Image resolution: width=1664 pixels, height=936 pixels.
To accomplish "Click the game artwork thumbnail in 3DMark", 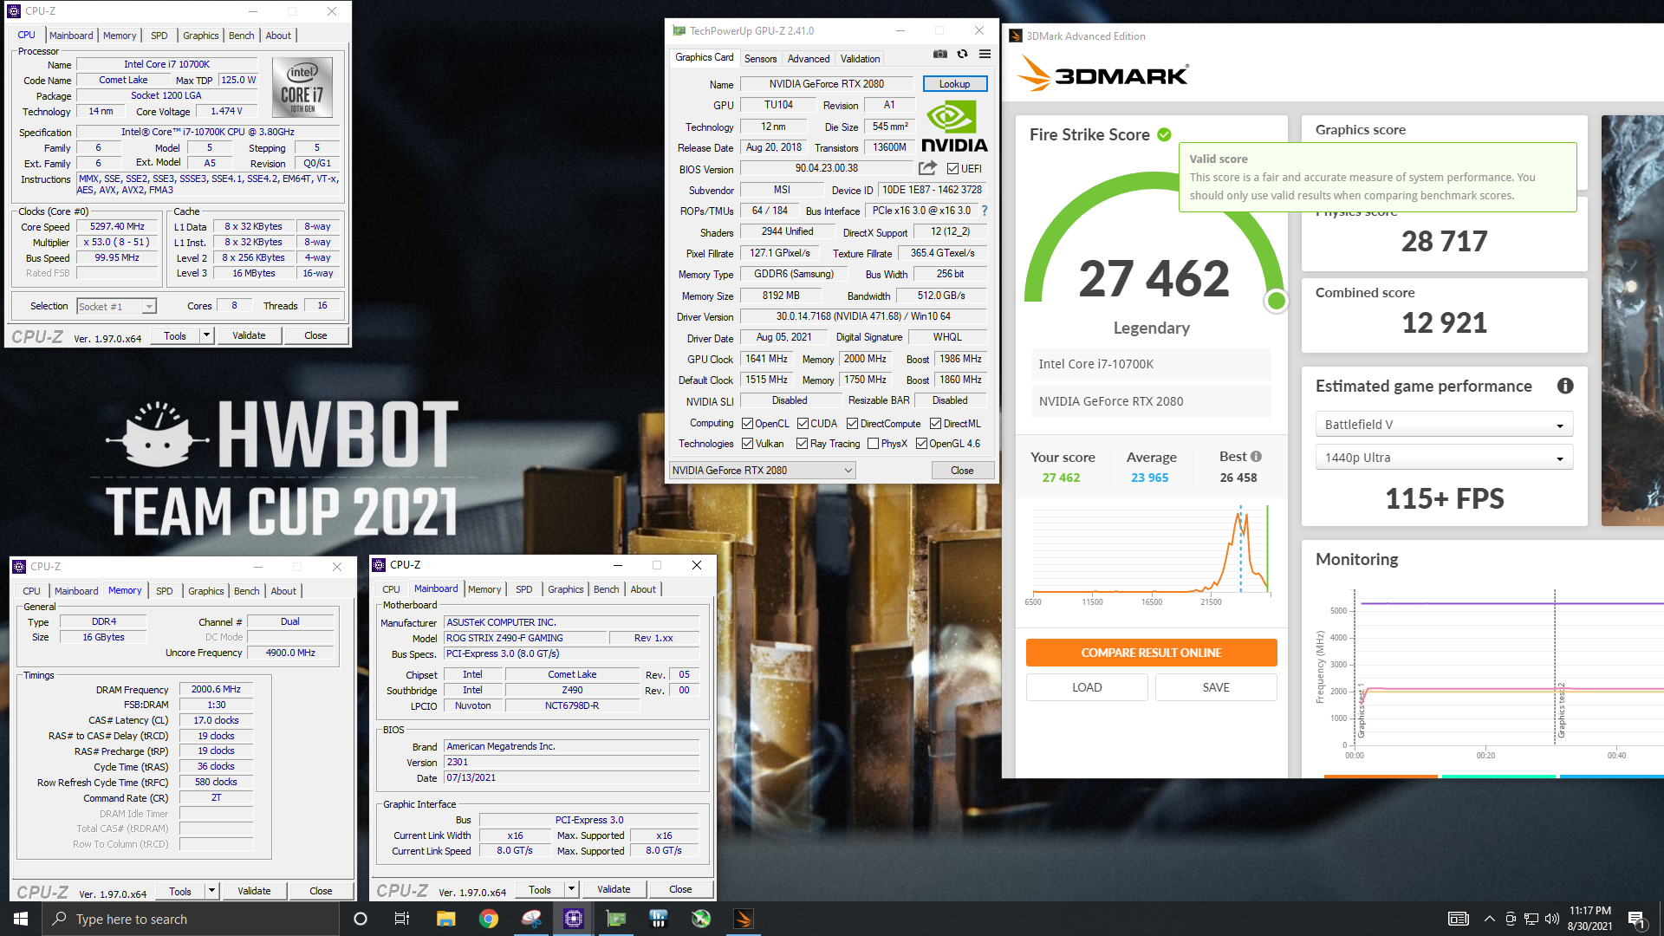I will (x=1633, y=321).
